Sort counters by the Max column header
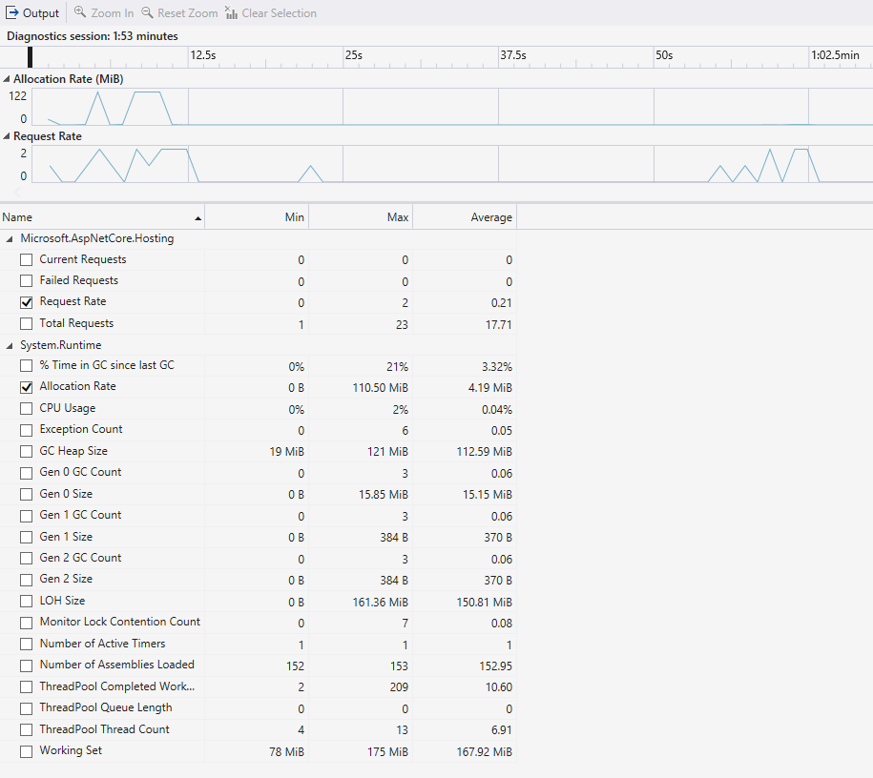Image resolution: width=873 pixels, height=778 pixels. [398, 216]
